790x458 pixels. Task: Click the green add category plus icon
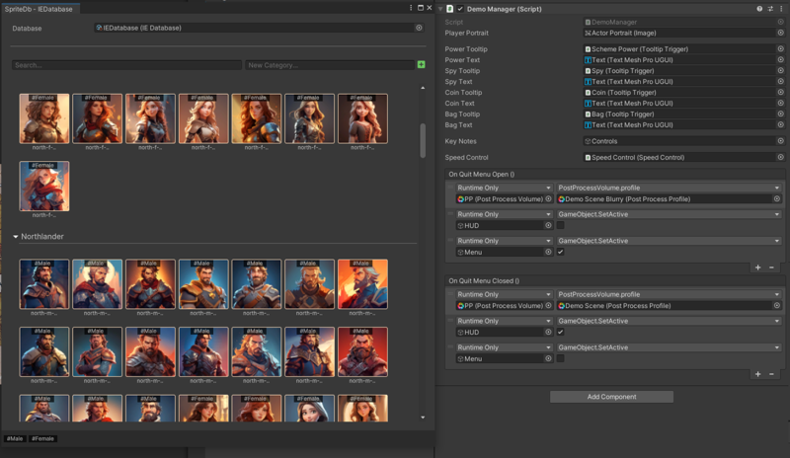click(422, 65)
